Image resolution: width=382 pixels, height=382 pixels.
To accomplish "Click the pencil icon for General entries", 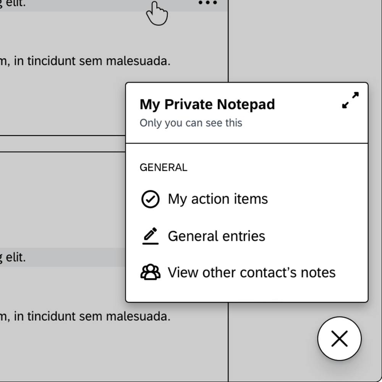I will (151, 236).
